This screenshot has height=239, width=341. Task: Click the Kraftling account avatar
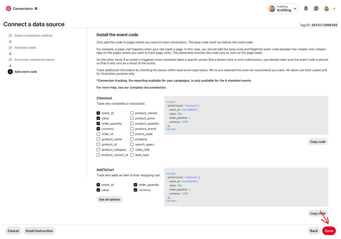(272, 8)
